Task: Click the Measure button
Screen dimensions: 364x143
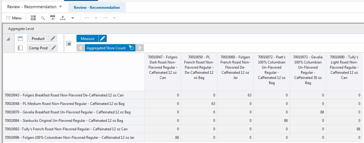Action: tap(87, 38)
